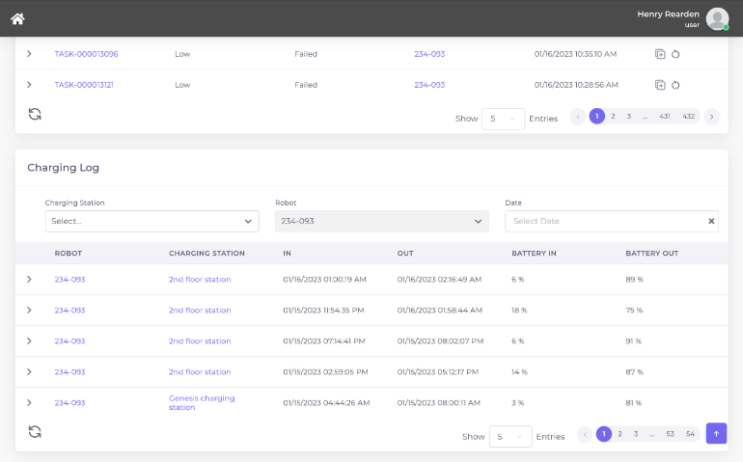Image resolution: width=743 pixels, height=462 pixels.
Task: Copy task TASK-000013121 using copy icon
Action: point(660,85)
